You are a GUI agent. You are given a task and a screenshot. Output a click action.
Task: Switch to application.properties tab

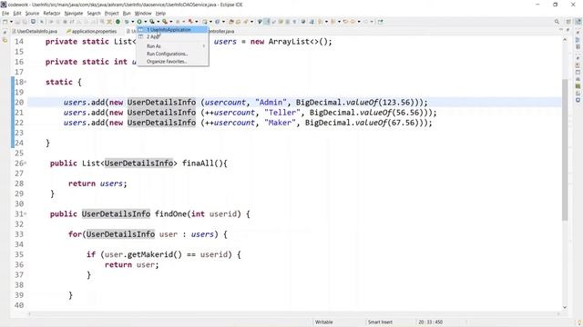[x=93, y=32]
